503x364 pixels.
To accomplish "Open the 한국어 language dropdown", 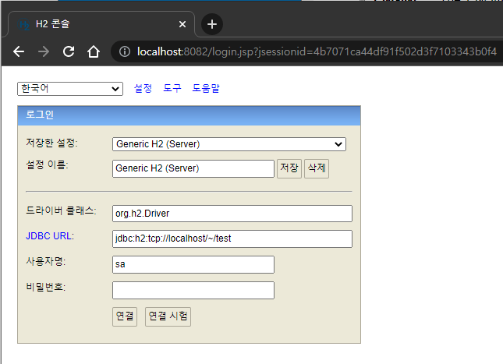I will pos(70,89).
